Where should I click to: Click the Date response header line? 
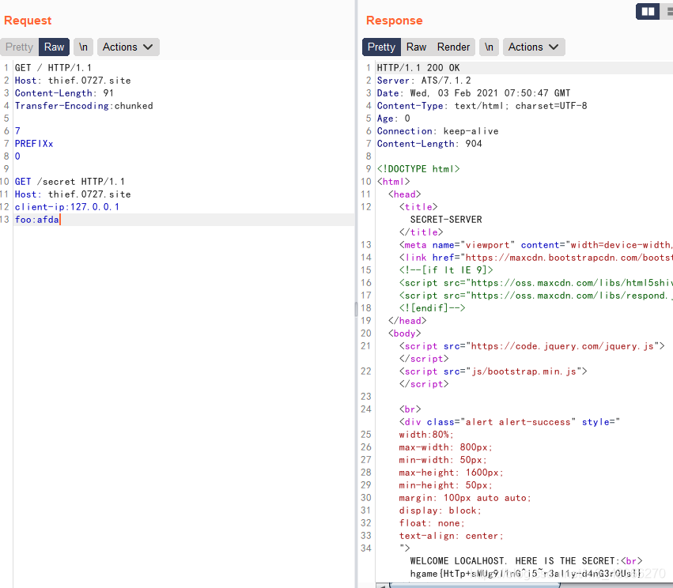[x=474, y=93]
